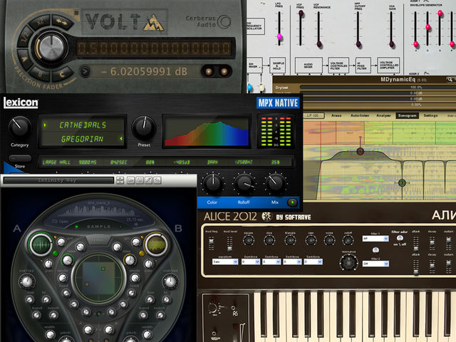This screenshot has height=342, width=456.
Task: Open the fourth semitone dropdown on Alice
Action: coord(313,262)
